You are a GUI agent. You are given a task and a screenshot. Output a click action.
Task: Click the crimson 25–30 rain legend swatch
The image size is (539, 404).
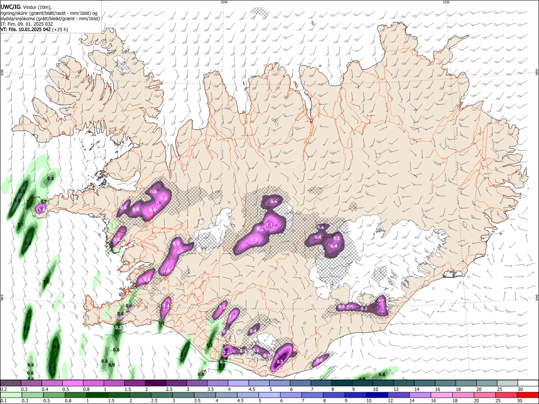506,395
